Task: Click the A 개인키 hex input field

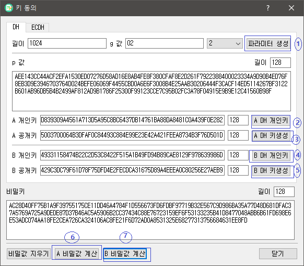Action: (x=132, y=120)
